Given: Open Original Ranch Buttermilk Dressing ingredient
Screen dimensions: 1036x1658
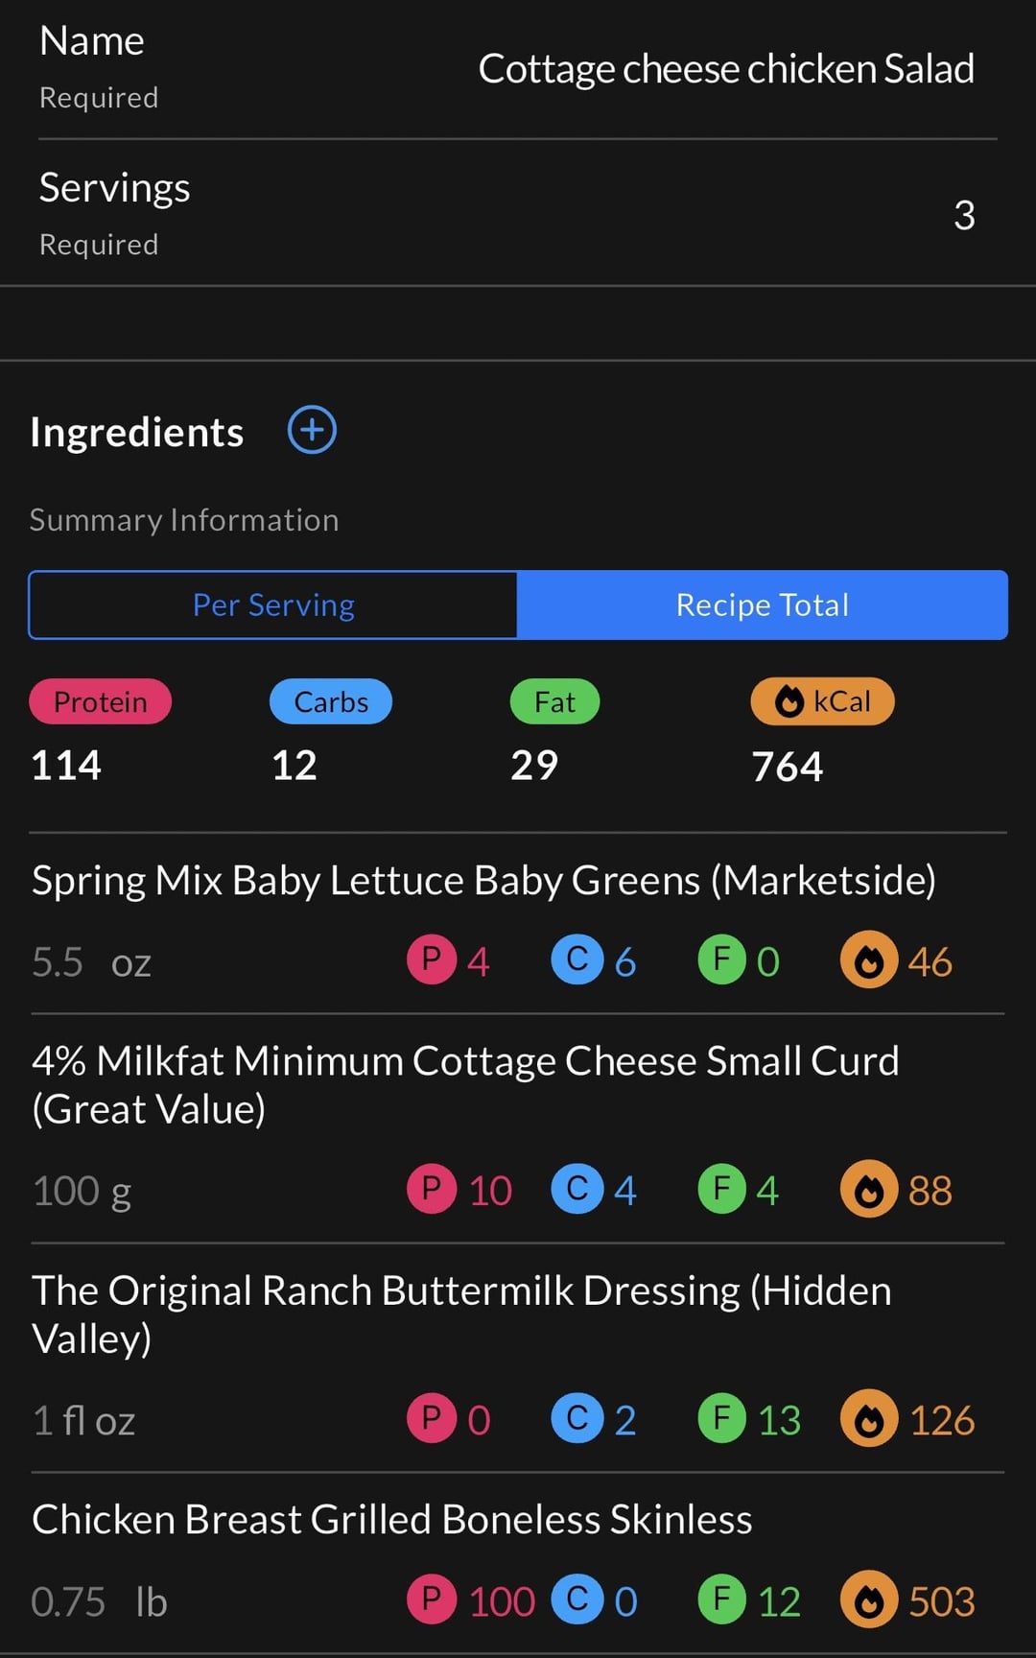Looking at the screenshot, I should pyautogui.click(x=461, y=1314).
